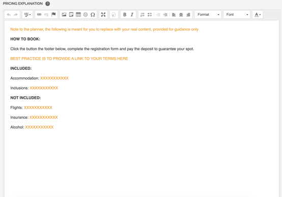Click the BEST PRACTICE terms link text
282x197 pixels.
69,59
